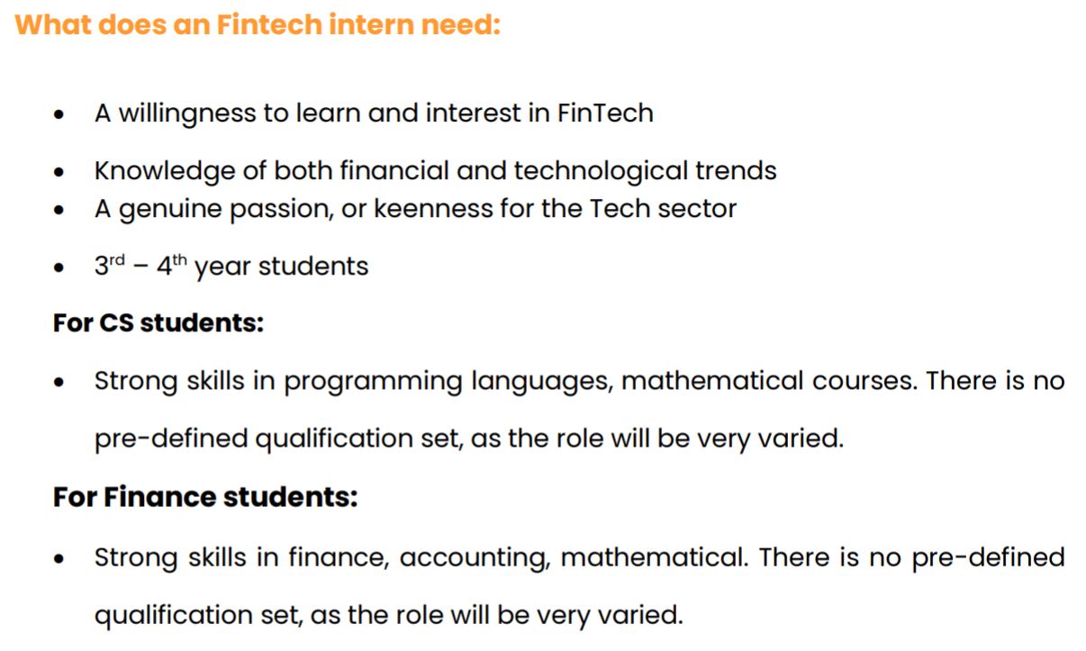Screen dimensions: 1086x651
Task: Click the word "FinTech" in the first bullet
Action: click(x=605, y=113)
